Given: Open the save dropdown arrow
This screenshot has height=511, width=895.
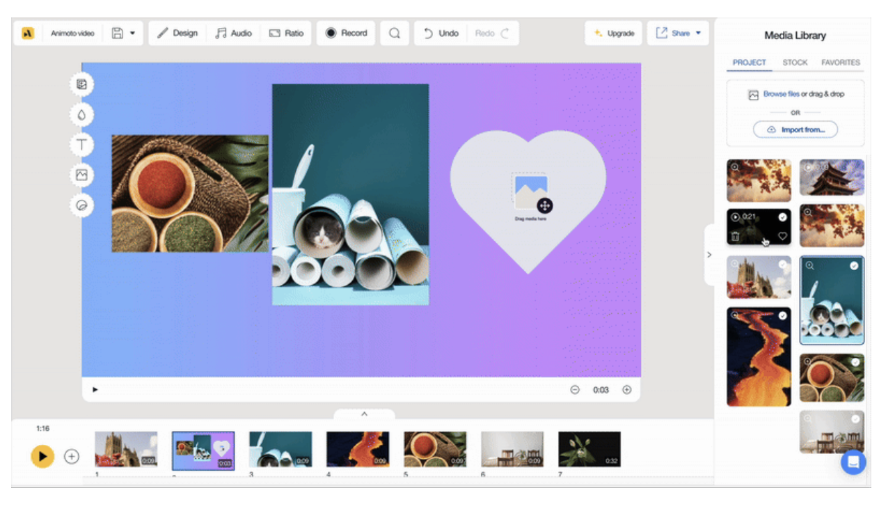Looking at the screenshot, I should click(132, 33).
